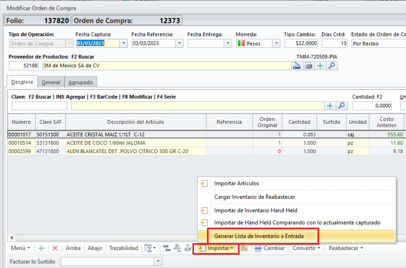Click the Cambiar button

tap(269, 248)
